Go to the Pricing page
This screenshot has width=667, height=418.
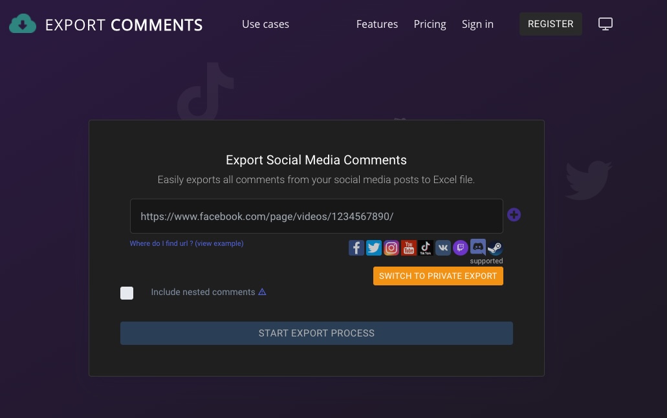coord(430,24)
